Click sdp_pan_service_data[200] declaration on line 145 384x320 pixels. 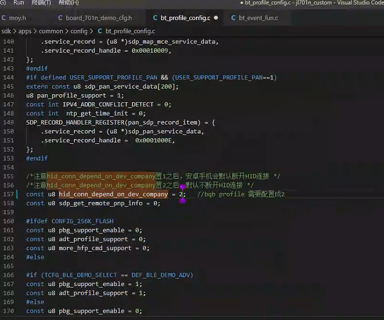pyautogui.click(x=130, y=87)
